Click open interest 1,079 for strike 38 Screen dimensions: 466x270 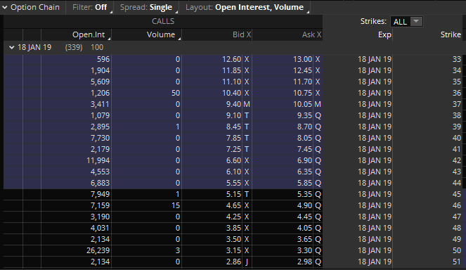(x=100, y=116)
